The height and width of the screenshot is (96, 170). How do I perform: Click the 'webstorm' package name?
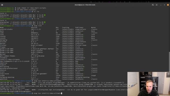[3, 79]
